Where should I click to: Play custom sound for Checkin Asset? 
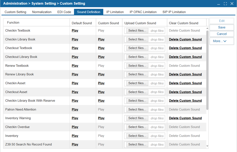(101, 83)
